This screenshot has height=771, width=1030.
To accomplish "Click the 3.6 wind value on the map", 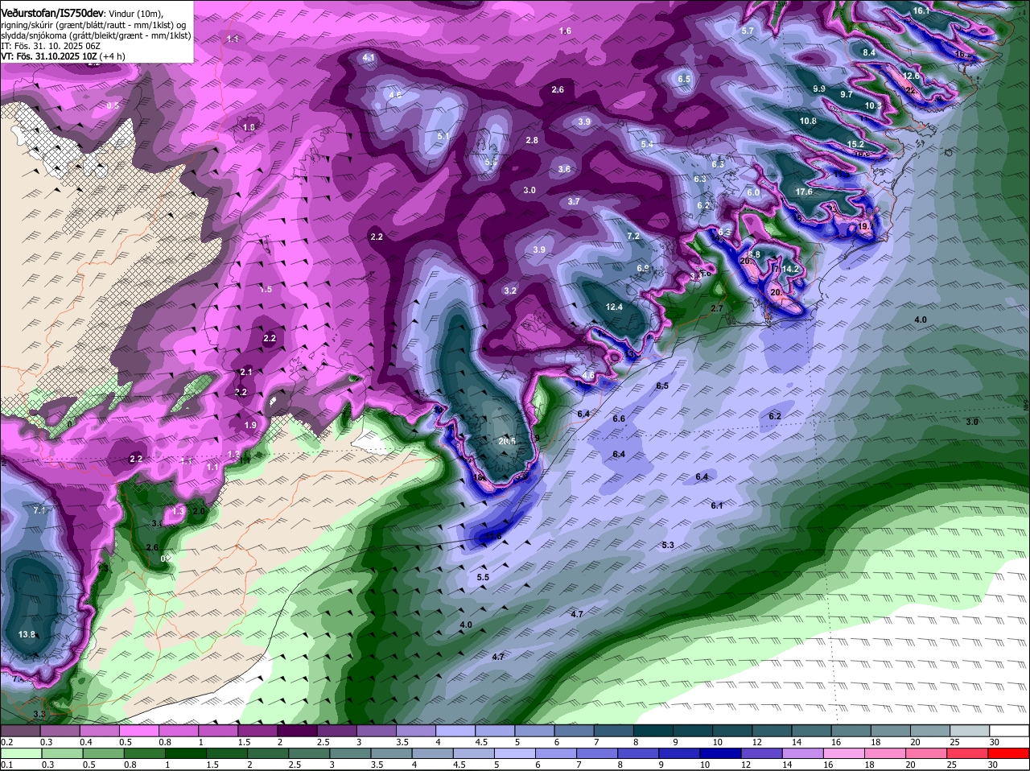I will click(x=564, y=169).
